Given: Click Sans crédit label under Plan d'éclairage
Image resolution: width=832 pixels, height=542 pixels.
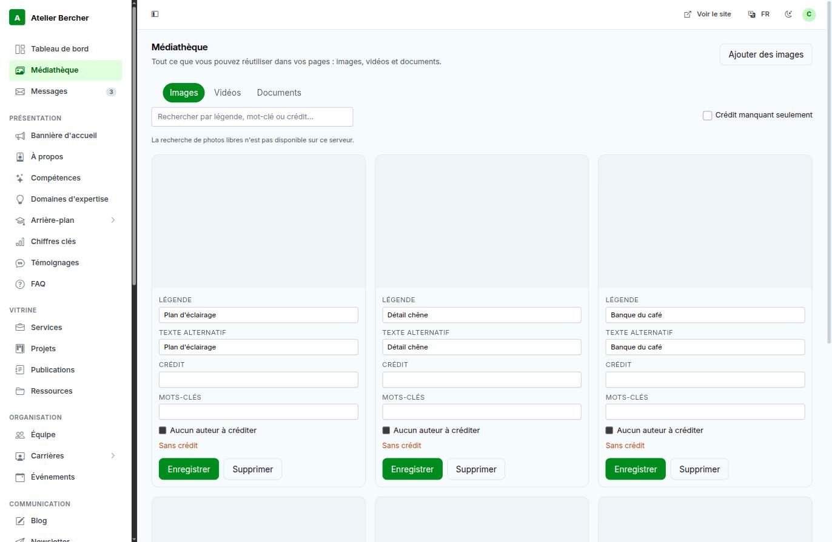Looking at the screenshot, I should [178, 446].
